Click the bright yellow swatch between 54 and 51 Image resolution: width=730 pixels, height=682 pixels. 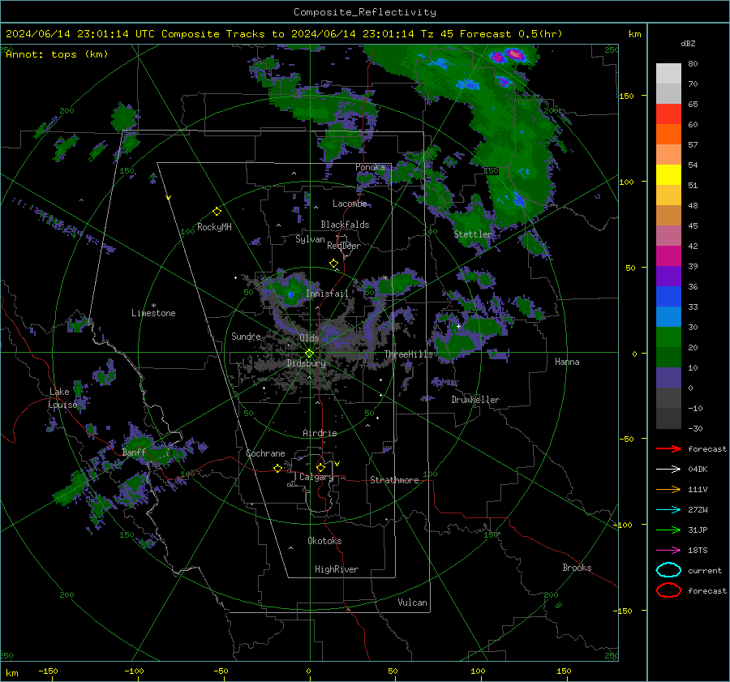pyautogui.click(x=668, y=174)
